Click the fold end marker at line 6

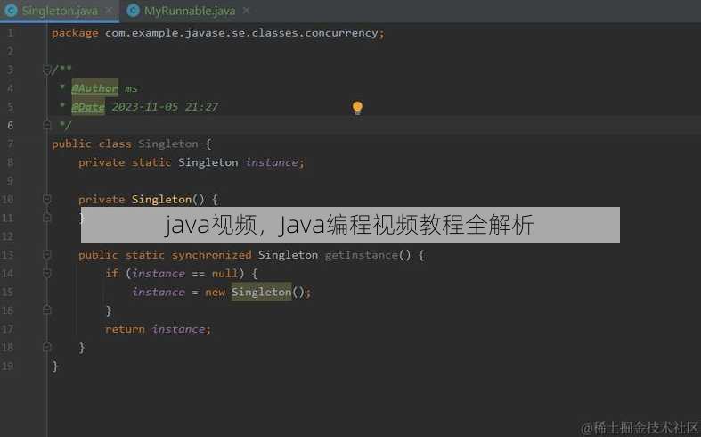coord(46,125)
